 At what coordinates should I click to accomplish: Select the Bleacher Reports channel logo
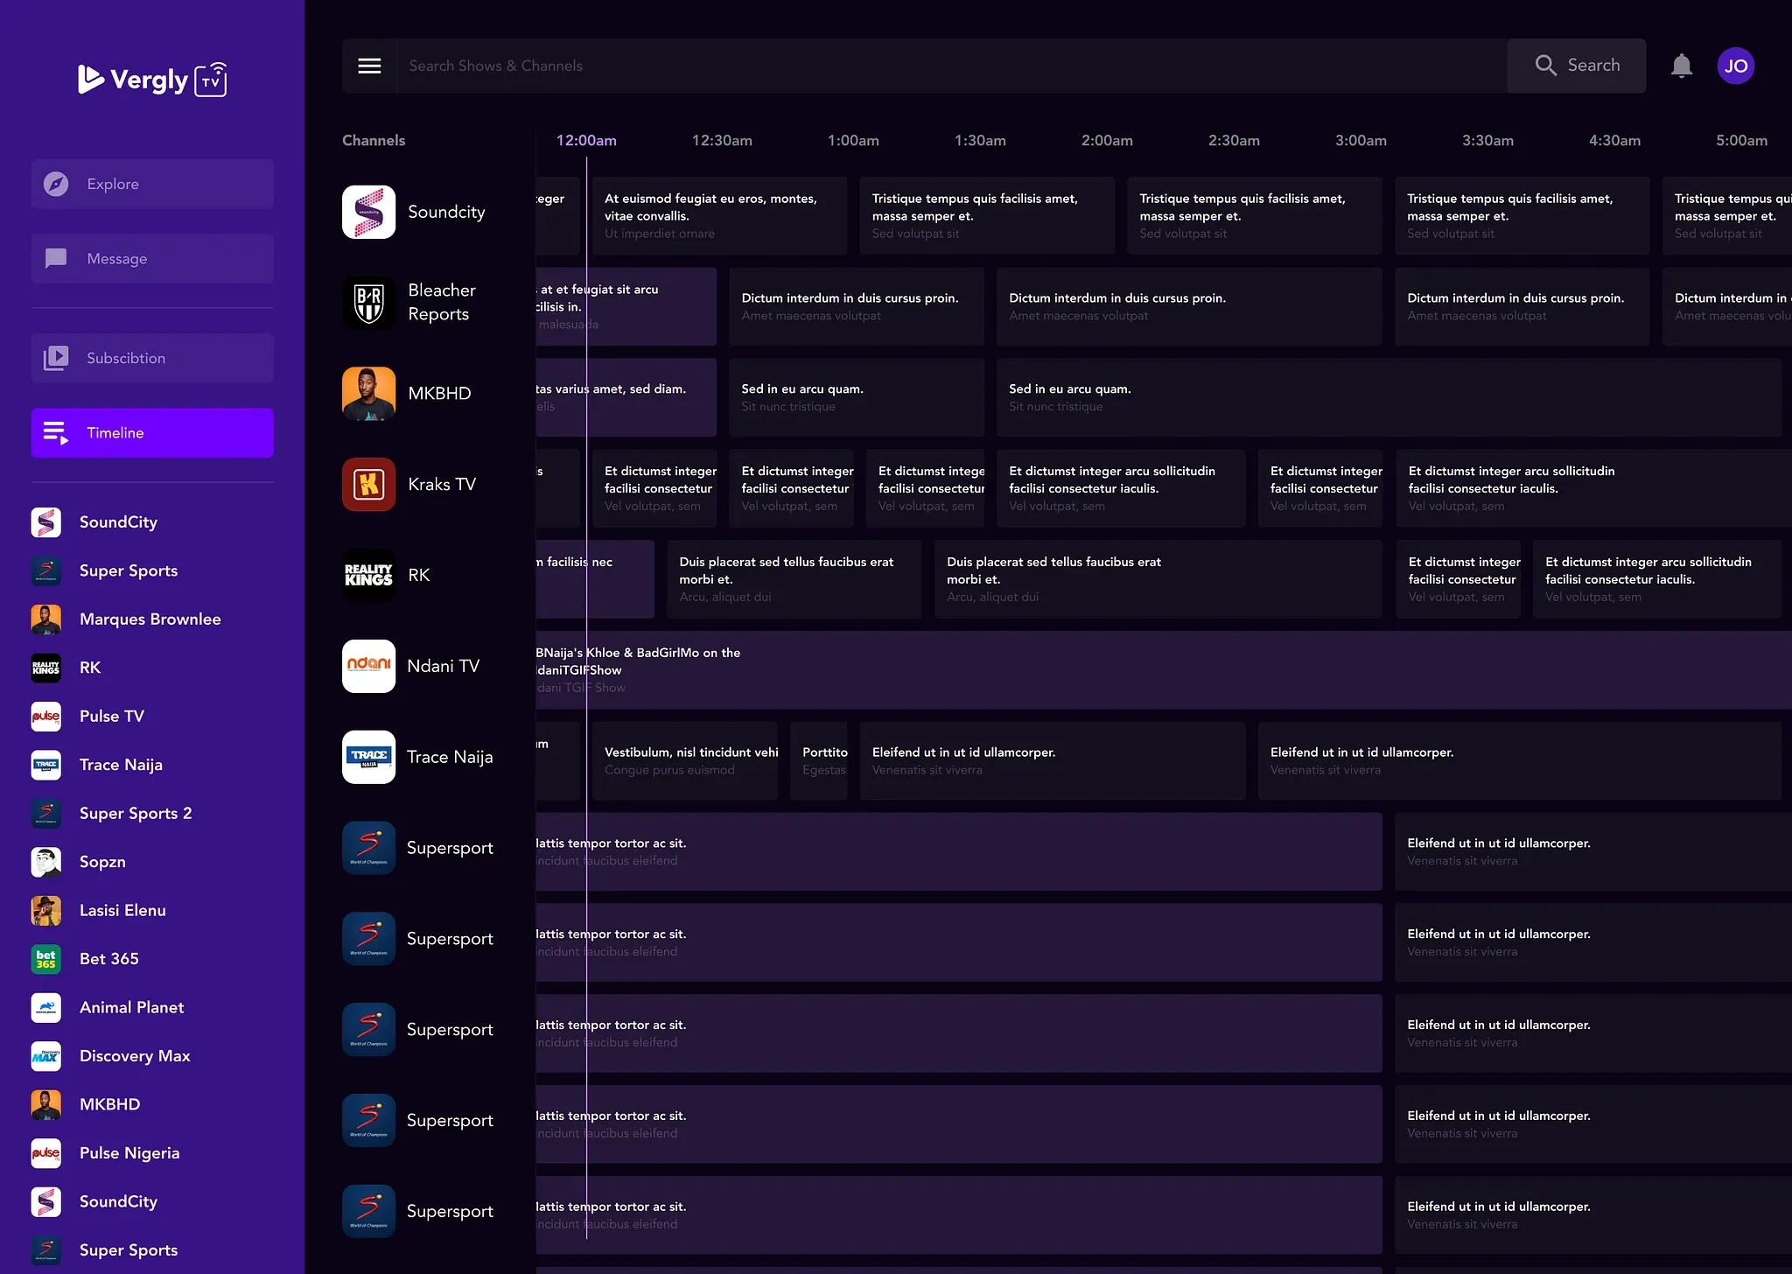pyautogui.click(x=368, y=303)
